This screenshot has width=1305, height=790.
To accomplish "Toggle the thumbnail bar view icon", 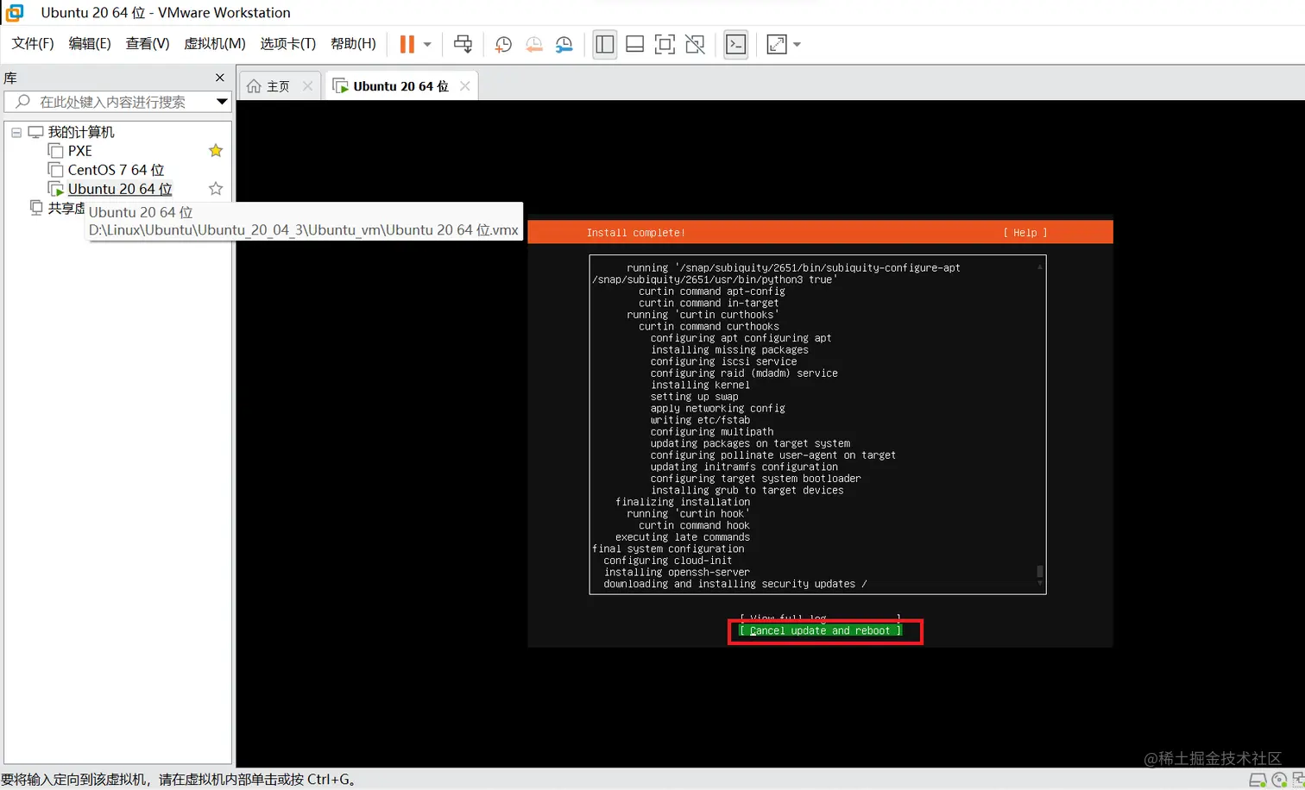I will (635, 44).
